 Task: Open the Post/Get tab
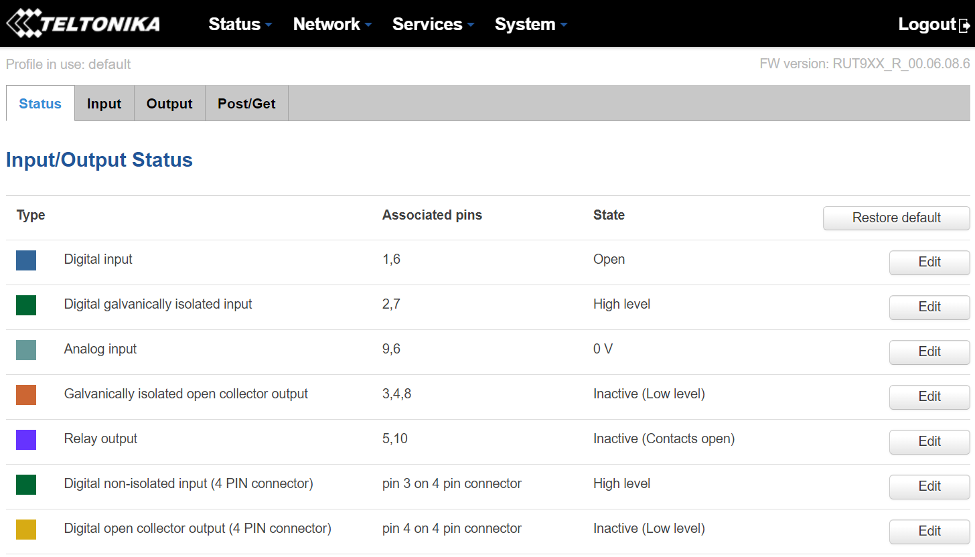[x=246, y=103]
